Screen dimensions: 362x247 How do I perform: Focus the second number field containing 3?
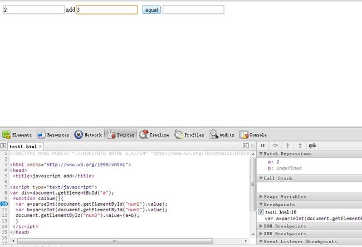coord(107,9)
